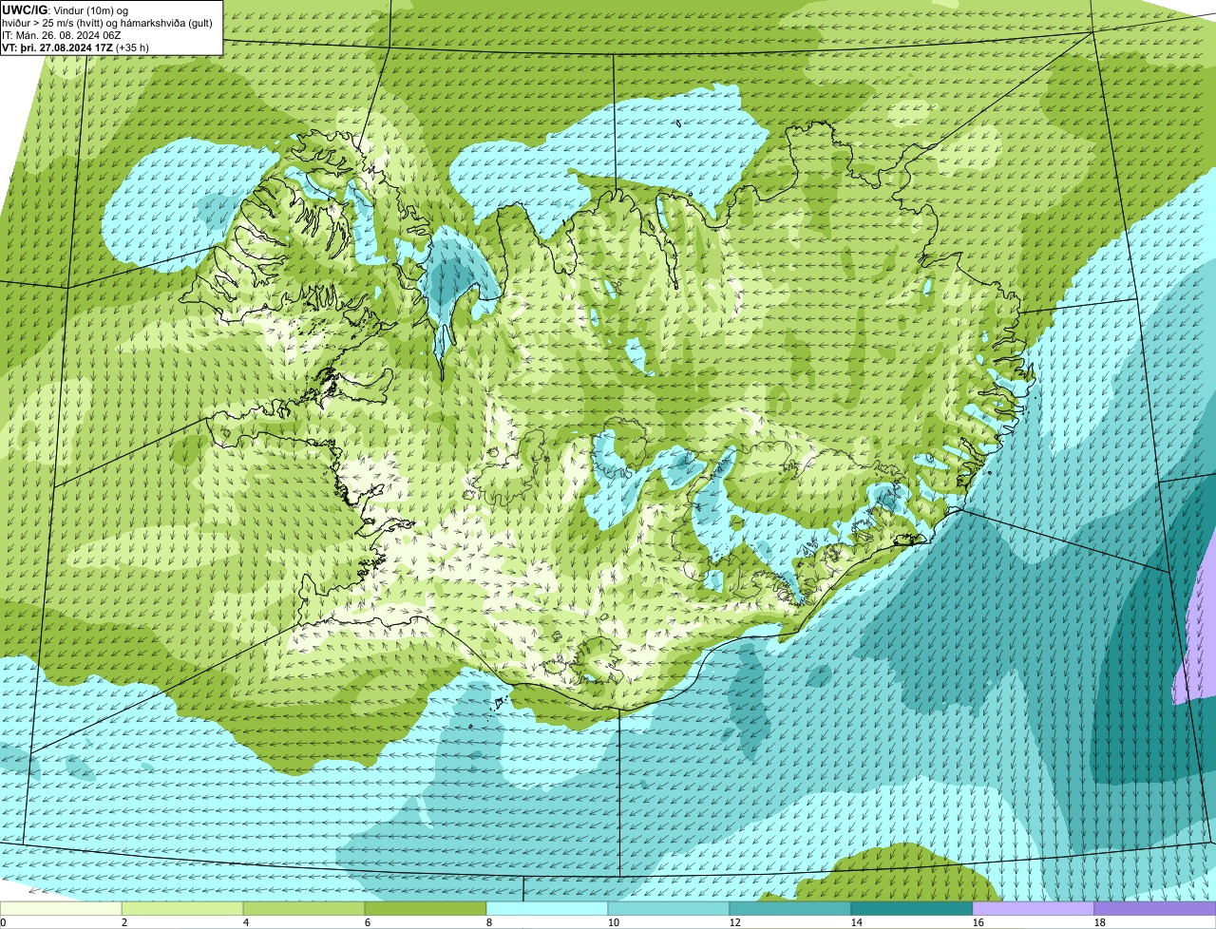The image size is (1216, 929).
Task: Click the 16–18 m/s light lavender legend swatch
Action: tap(1034, 908)
